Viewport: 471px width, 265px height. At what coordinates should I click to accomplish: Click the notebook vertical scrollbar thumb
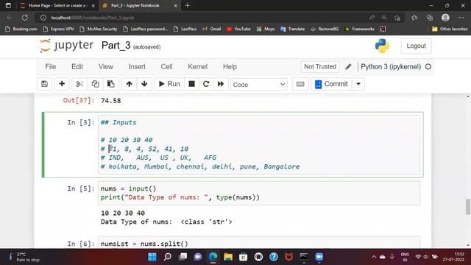[x=468, y=207]
